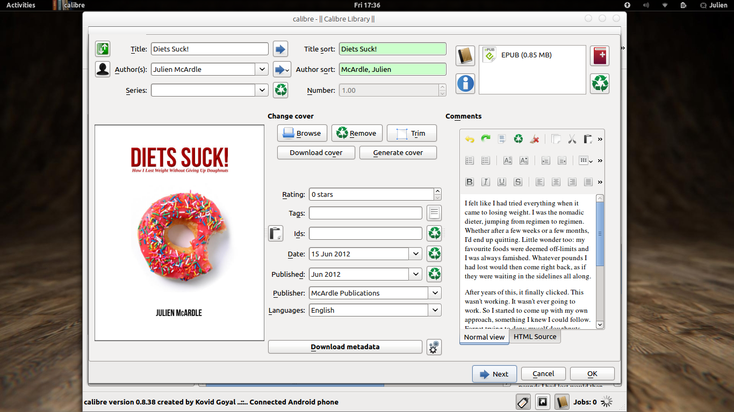Toggle Italic formatting
This screenshot has width=734, height=412.
(x=486, y=182)
